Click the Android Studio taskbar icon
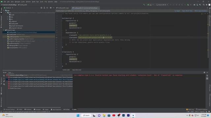 click(133, 115)
